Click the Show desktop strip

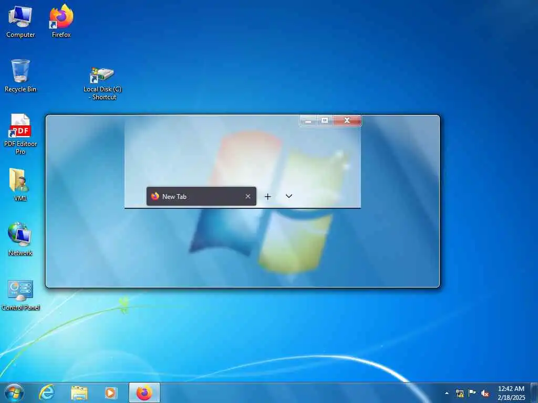[x=534, y=393]
